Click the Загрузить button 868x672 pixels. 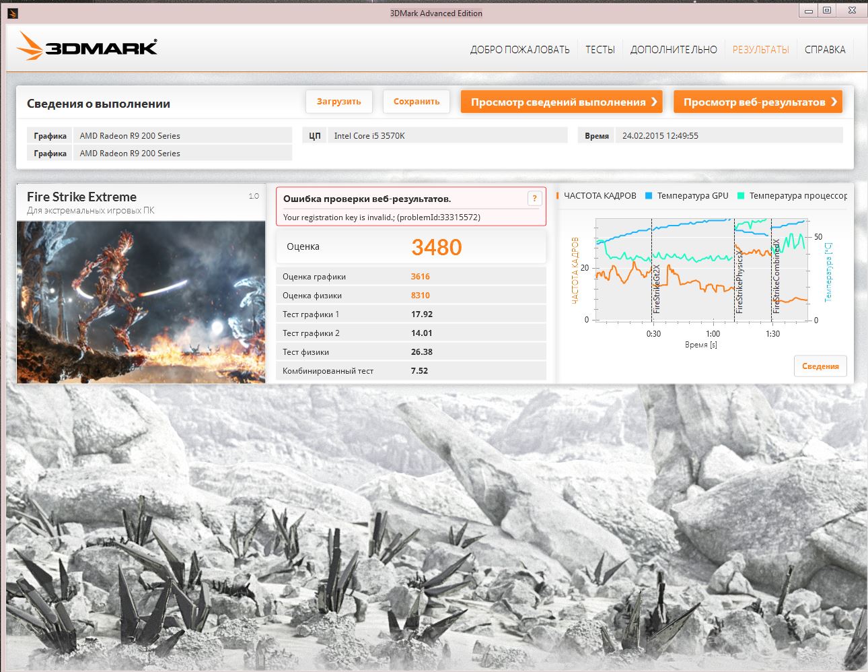coord(339,102)
